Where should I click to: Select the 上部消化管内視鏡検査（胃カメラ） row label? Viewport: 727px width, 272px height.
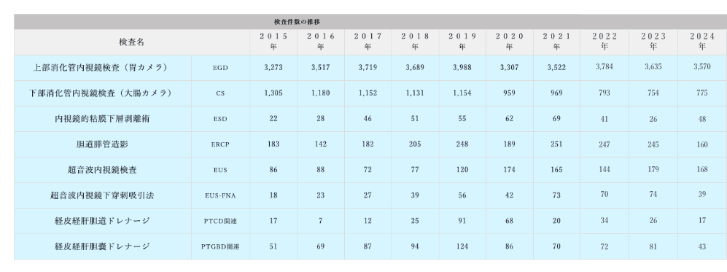(100, 68)
